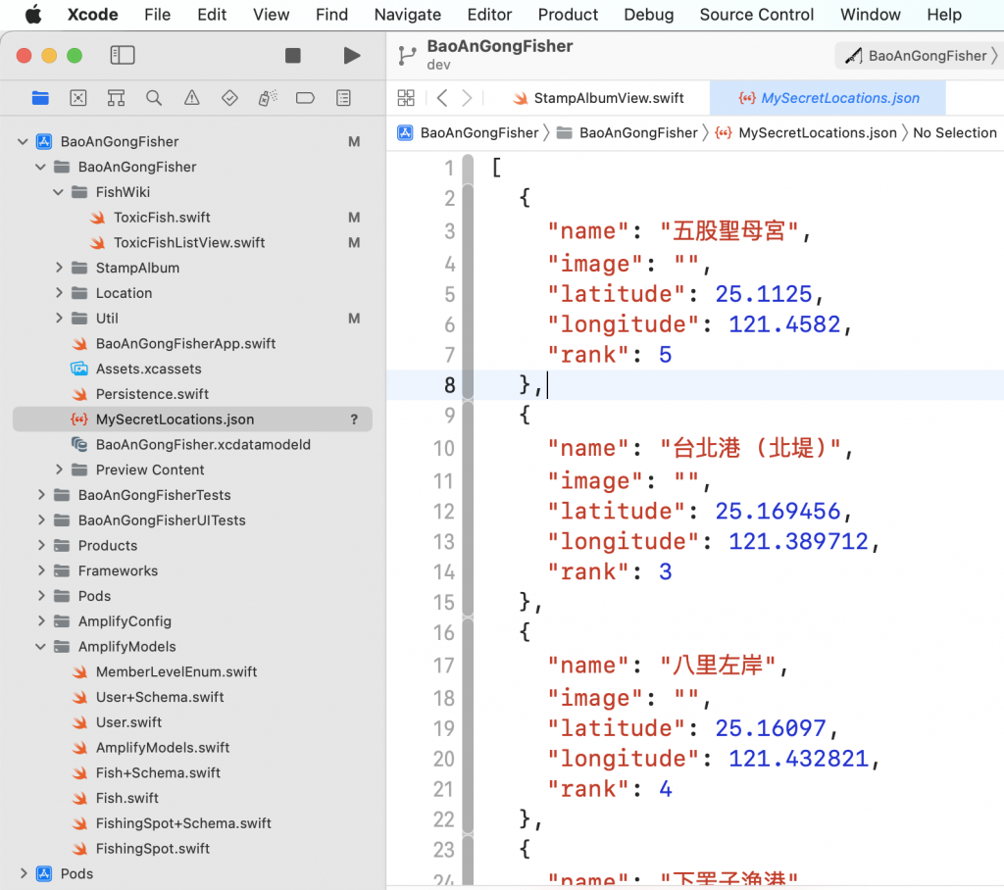Select ToxicFish.swift in navigator
Image resolution: width=1004 pixels, height=890 pixels.
click(162, 218)
